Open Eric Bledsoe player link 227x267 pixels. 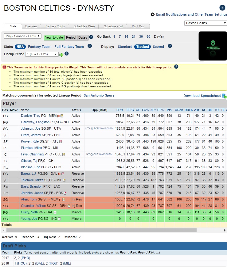(30, 167)
